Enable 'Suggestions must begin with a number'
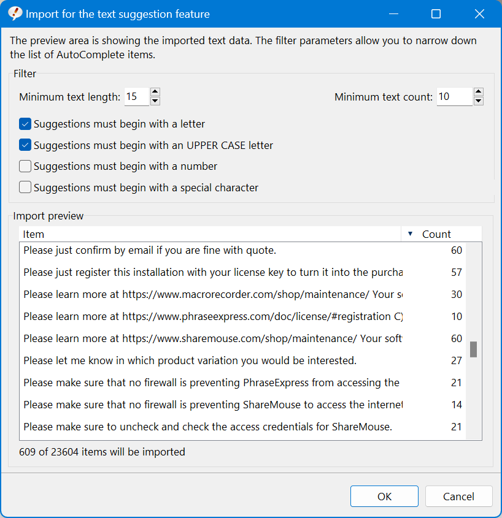Viewport: 502px width, 518px height. pos(25,166)
